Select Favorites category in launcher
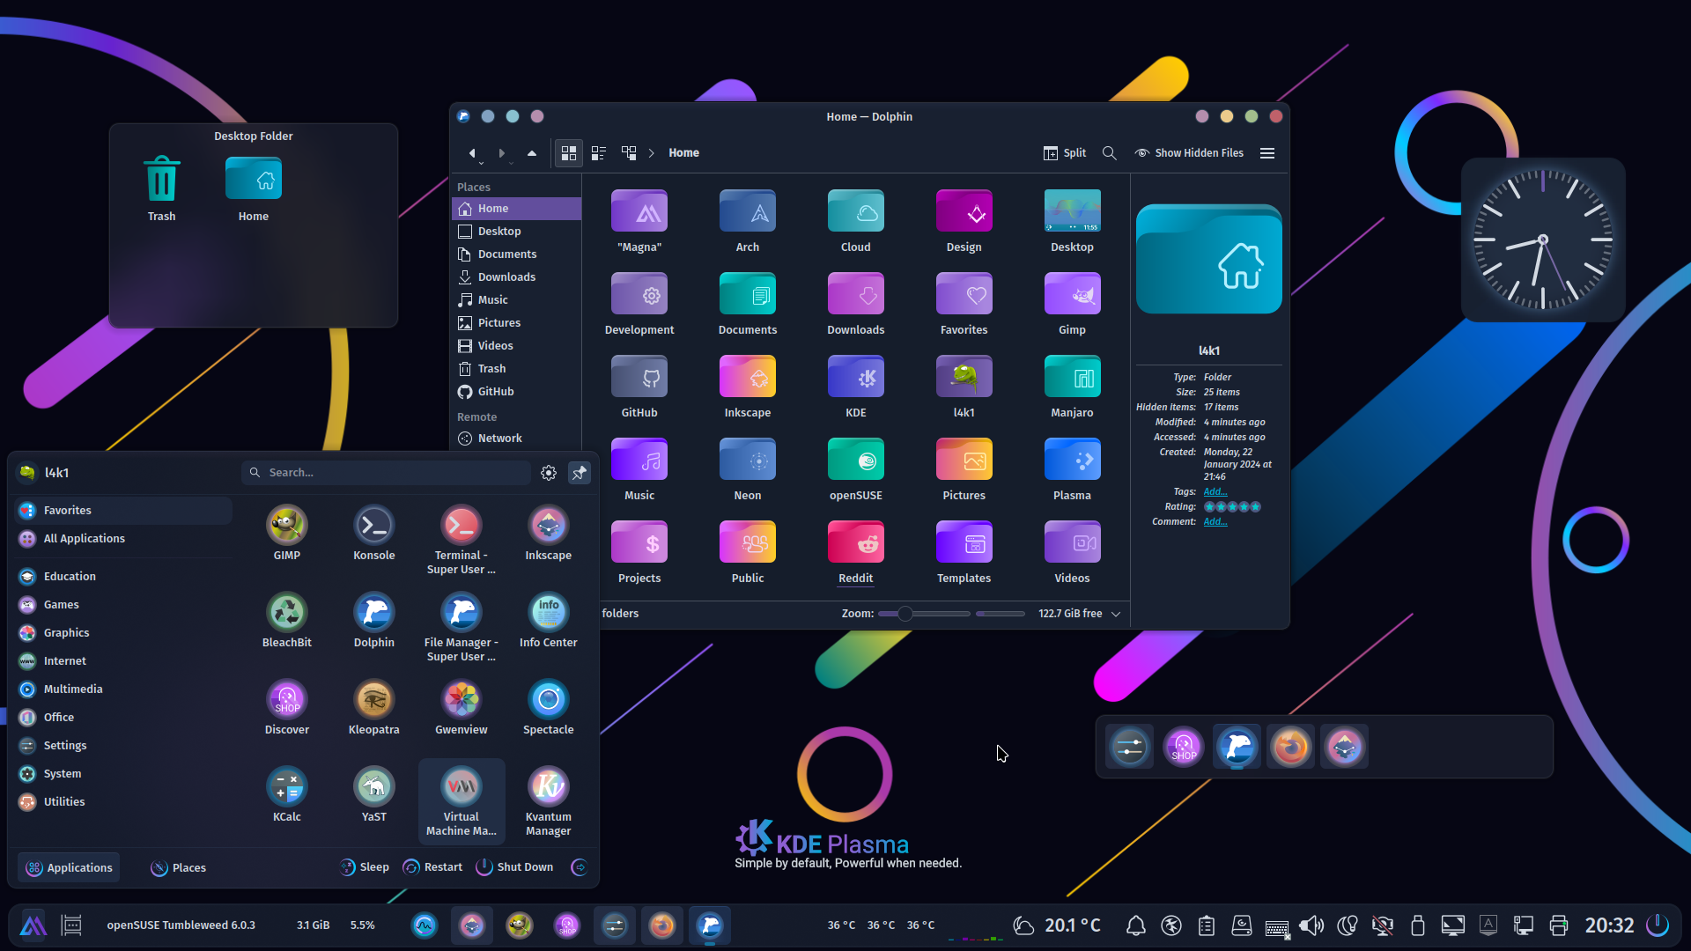Image resolution: width=1691 pixels, height=951 pixels. pyautogui.click(x=123, y=511)
